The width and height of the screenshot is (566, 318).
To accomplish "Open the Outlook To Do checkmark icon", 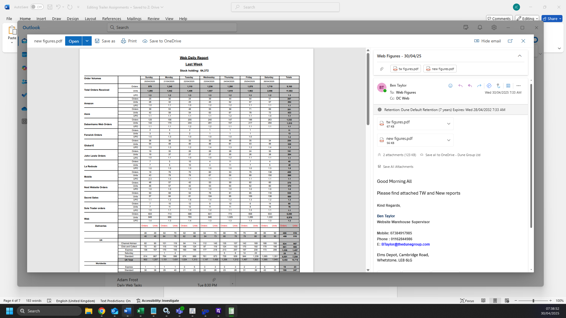I will 24,95.
